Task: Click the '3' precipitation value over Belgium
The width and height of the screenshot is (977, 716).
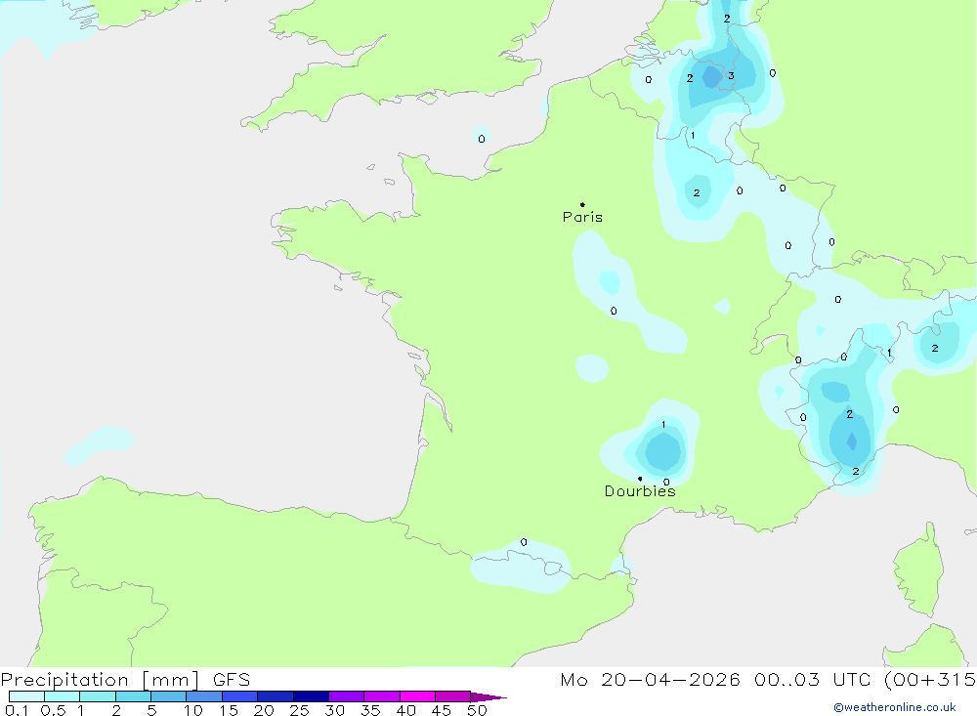Action: (x=731, y=75)
